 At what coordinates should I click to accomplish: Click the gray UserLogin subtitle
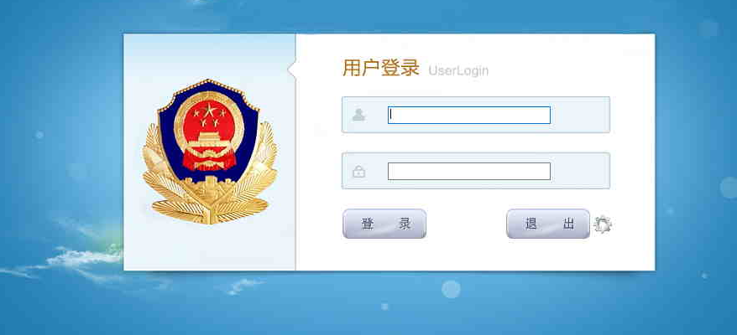pos(458,71)
